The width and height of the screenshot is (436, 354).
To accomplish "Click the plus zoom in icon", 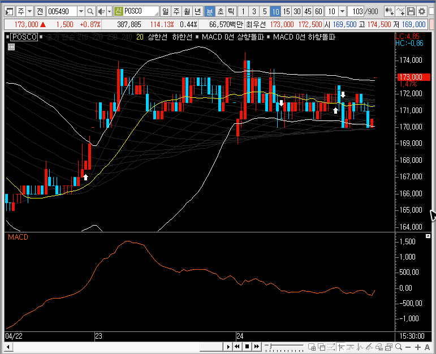I will click(x=418, y=347).
